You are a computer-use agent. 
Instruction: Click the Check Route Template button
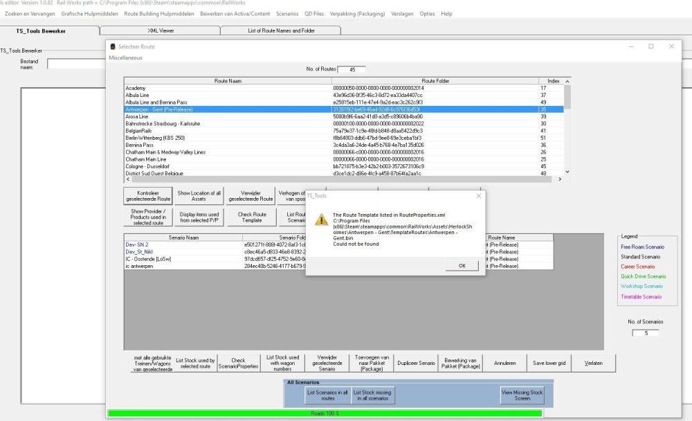point(252,217)
